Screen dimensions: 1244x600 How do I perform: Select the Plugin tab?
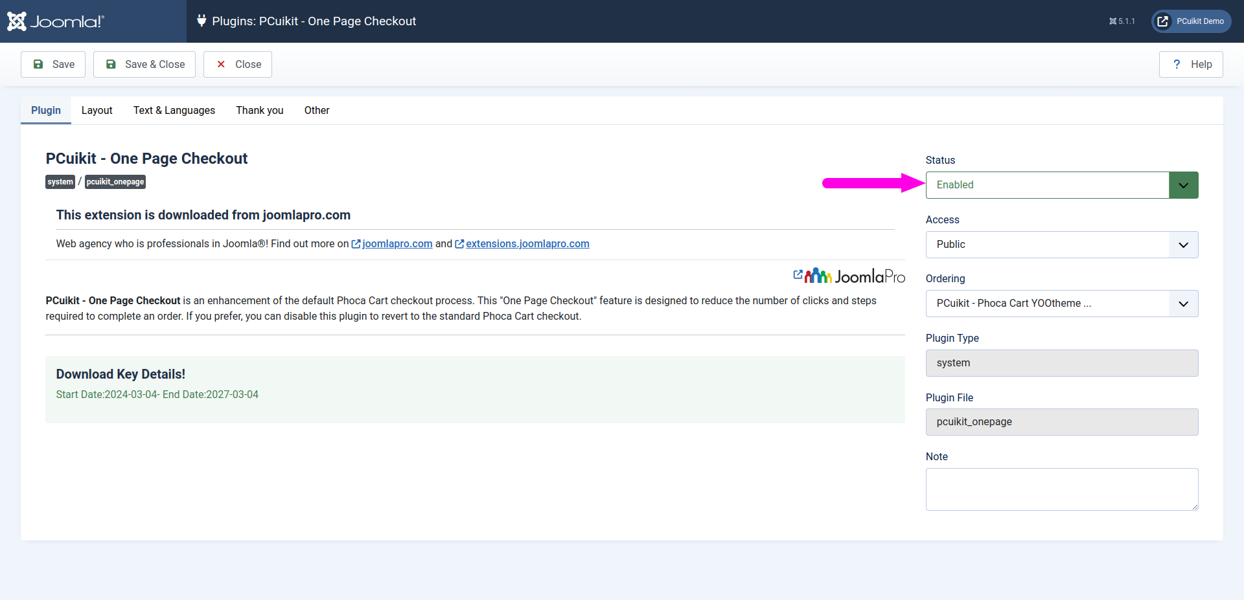(46, 110)
